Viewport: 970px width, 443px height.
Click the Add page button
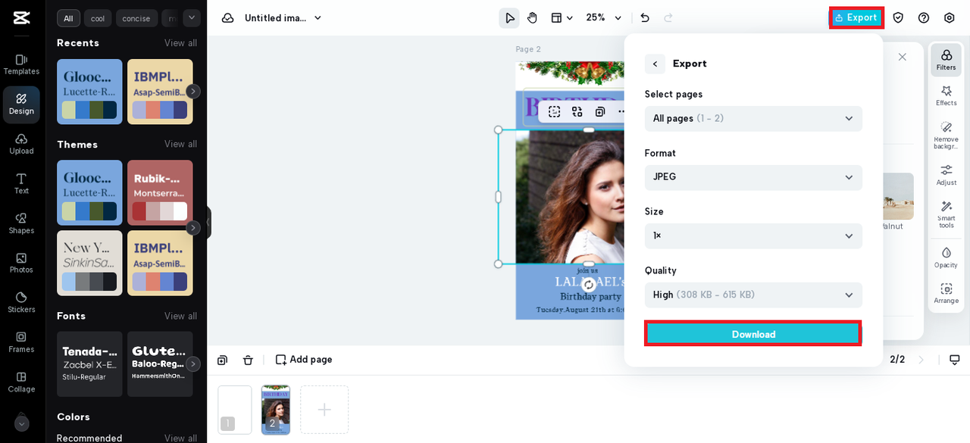[304, 360]
